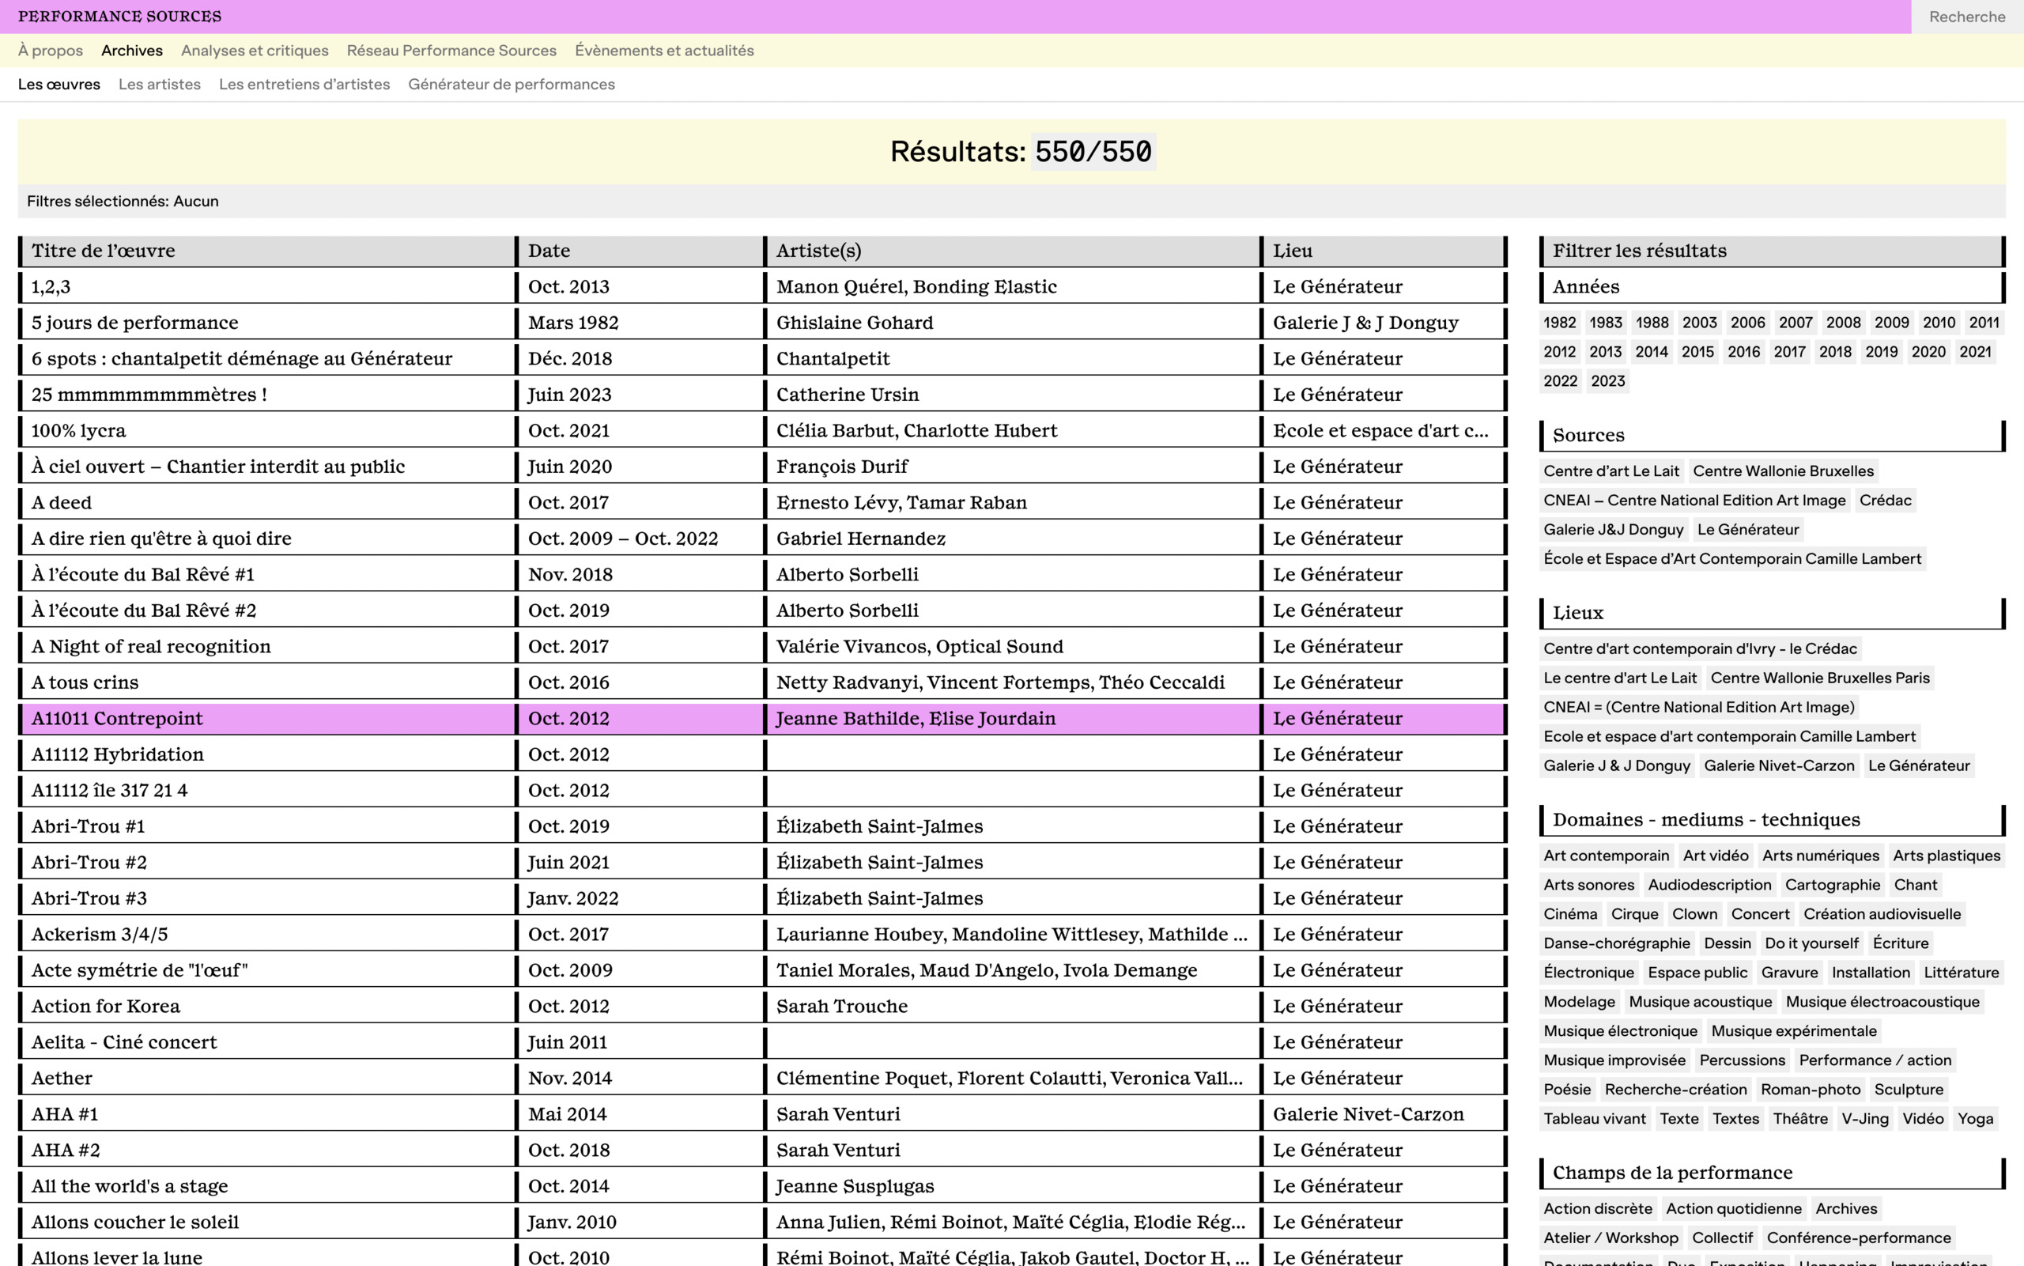Viewport: 2024px width, 1266px height.
Task: Open Analyses et critiques menu
Action: click(255, 51)
